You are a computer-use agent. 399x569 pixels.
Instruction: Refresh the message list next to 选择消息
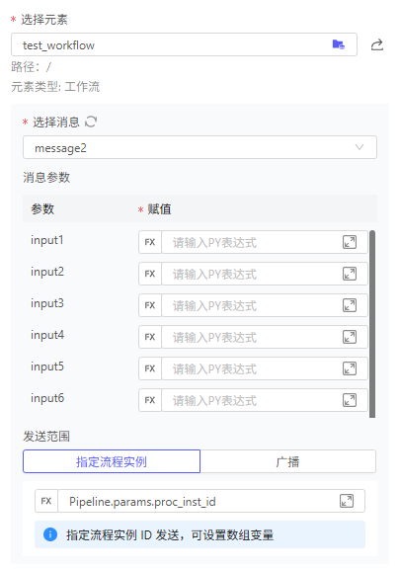pyautogui.click(x=91, y=122)
